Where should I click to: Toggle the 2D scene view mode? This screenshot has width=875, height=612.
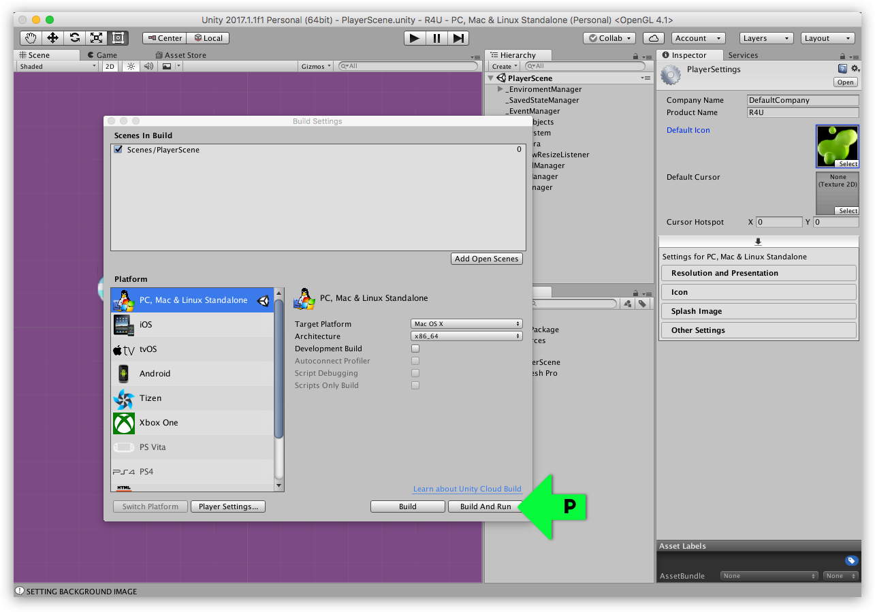point(110,66)
